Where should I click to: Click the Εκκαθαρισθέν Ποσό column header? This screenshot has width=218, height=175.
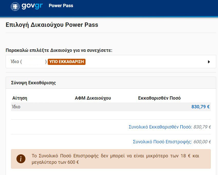coord(159,98)
